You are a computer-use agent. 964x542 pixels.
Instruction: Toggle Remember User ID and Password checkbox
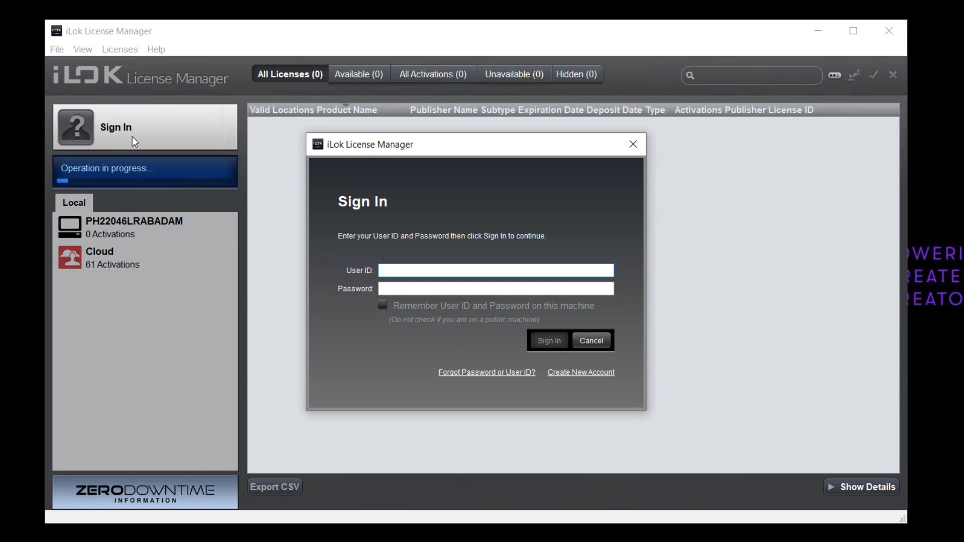[384, 305]
